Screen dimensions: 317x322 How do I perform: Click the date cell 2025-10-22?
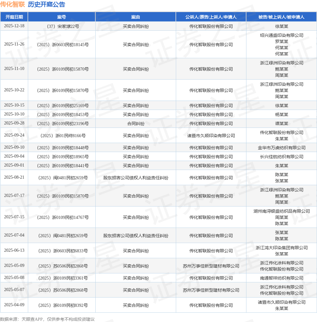click(x=14, y=90)
